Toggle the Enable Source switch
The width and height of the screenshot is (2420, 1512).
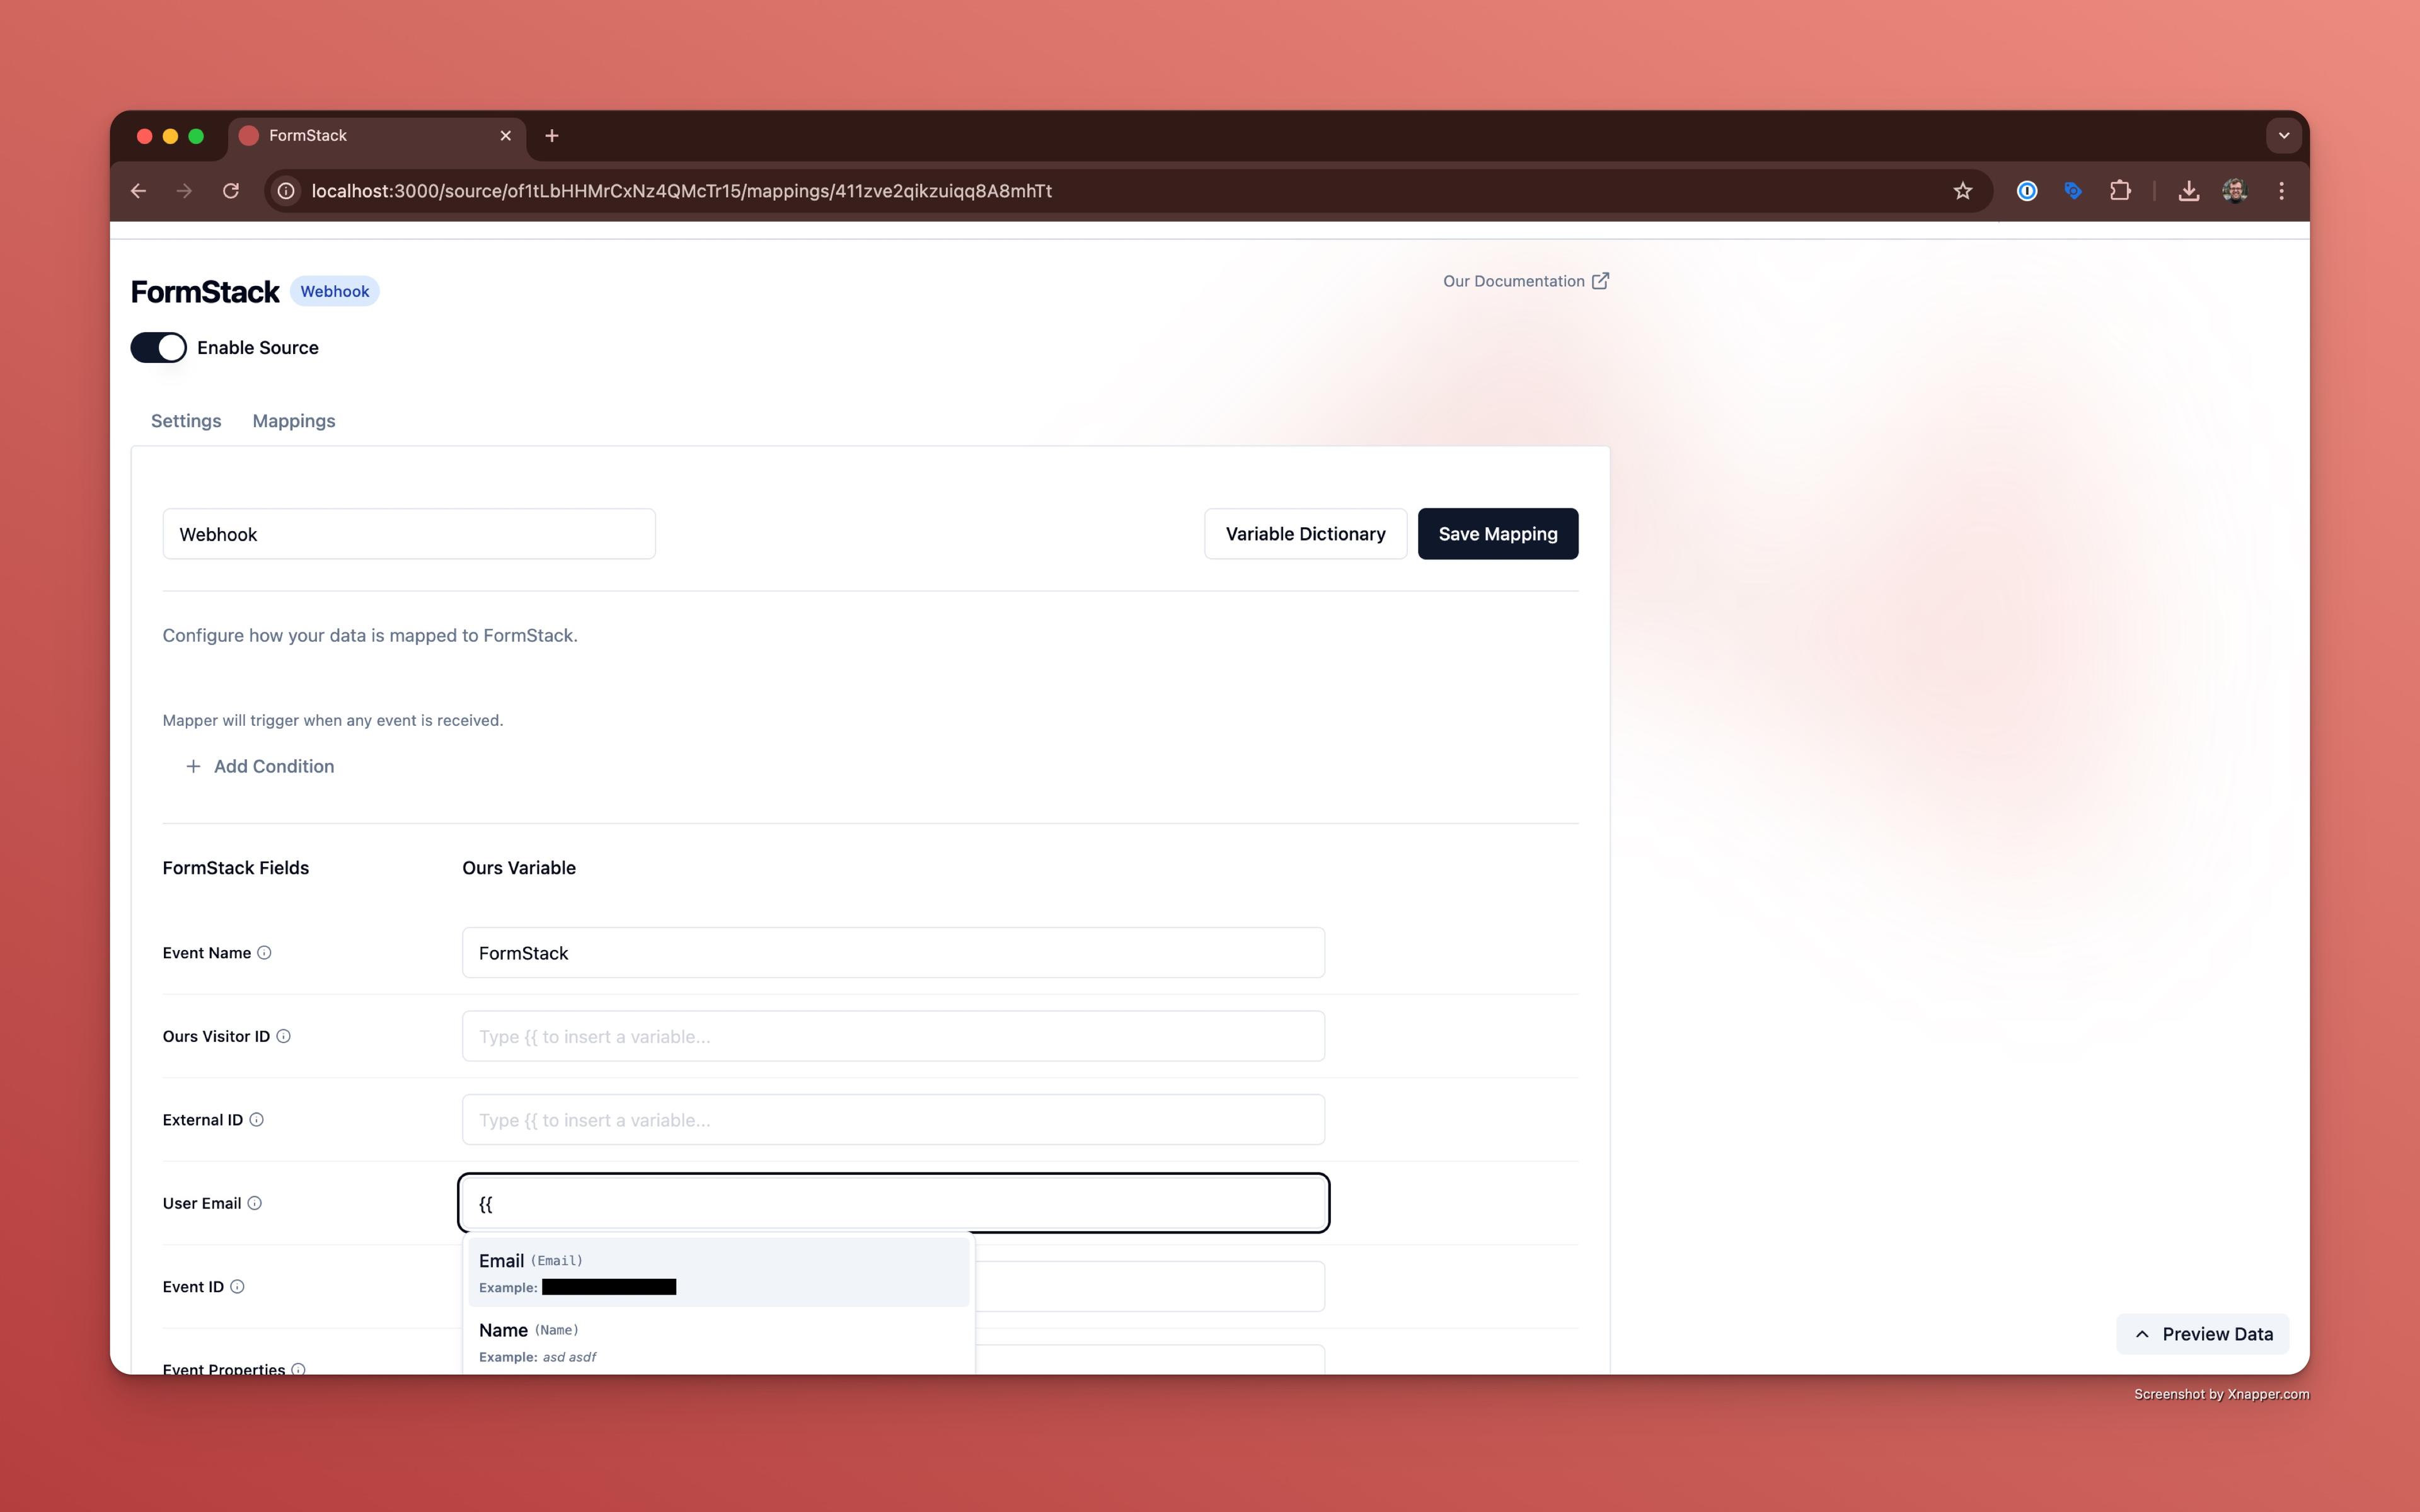[159, 348]
